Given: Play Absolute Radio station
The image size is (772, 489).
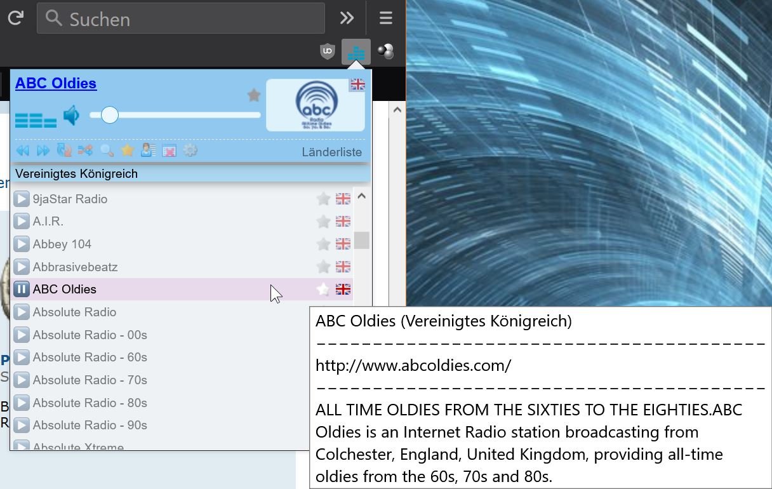Looking at the screenshot, I should 22,312.
